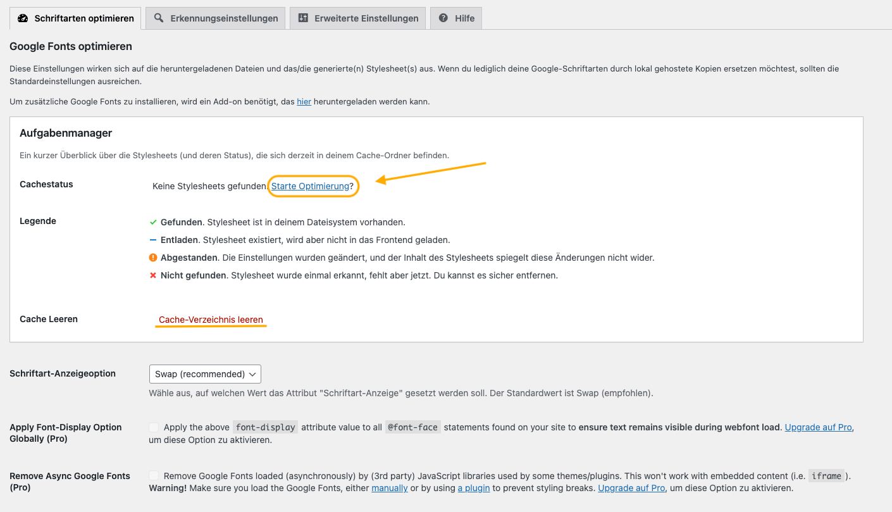This screenshot has height=512, width=892.
Task: Open the 'a plugin' link
Action: tap(474, 488)
